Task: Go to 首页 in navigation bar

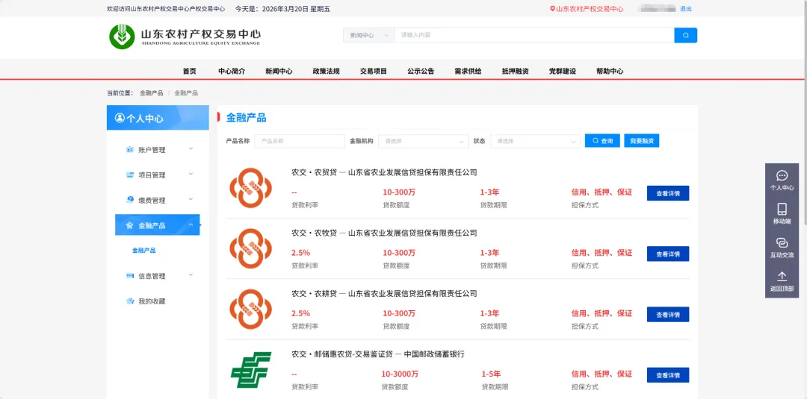Action: [189, 72]
